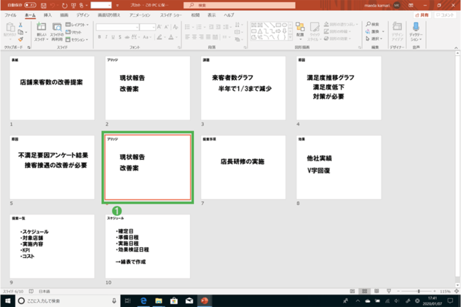Click the Redo/Repeat icon in the title bar

click(x=65, y=6)
